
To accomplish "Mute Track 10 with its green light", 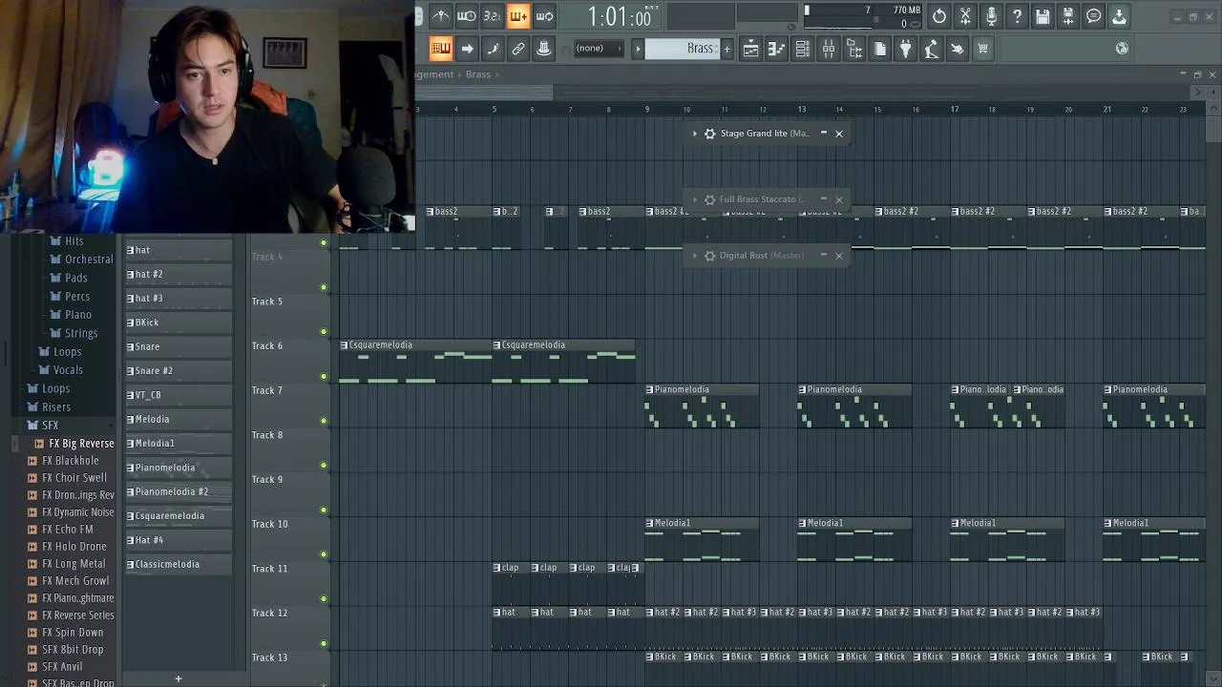I will (324, 554).
